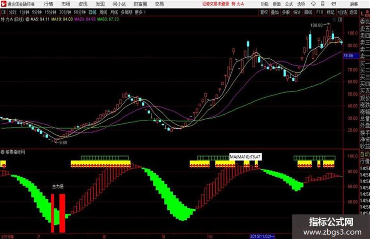Click the 证券交易未登录 login status
The image size is (370, 239).
click(216, 4)
